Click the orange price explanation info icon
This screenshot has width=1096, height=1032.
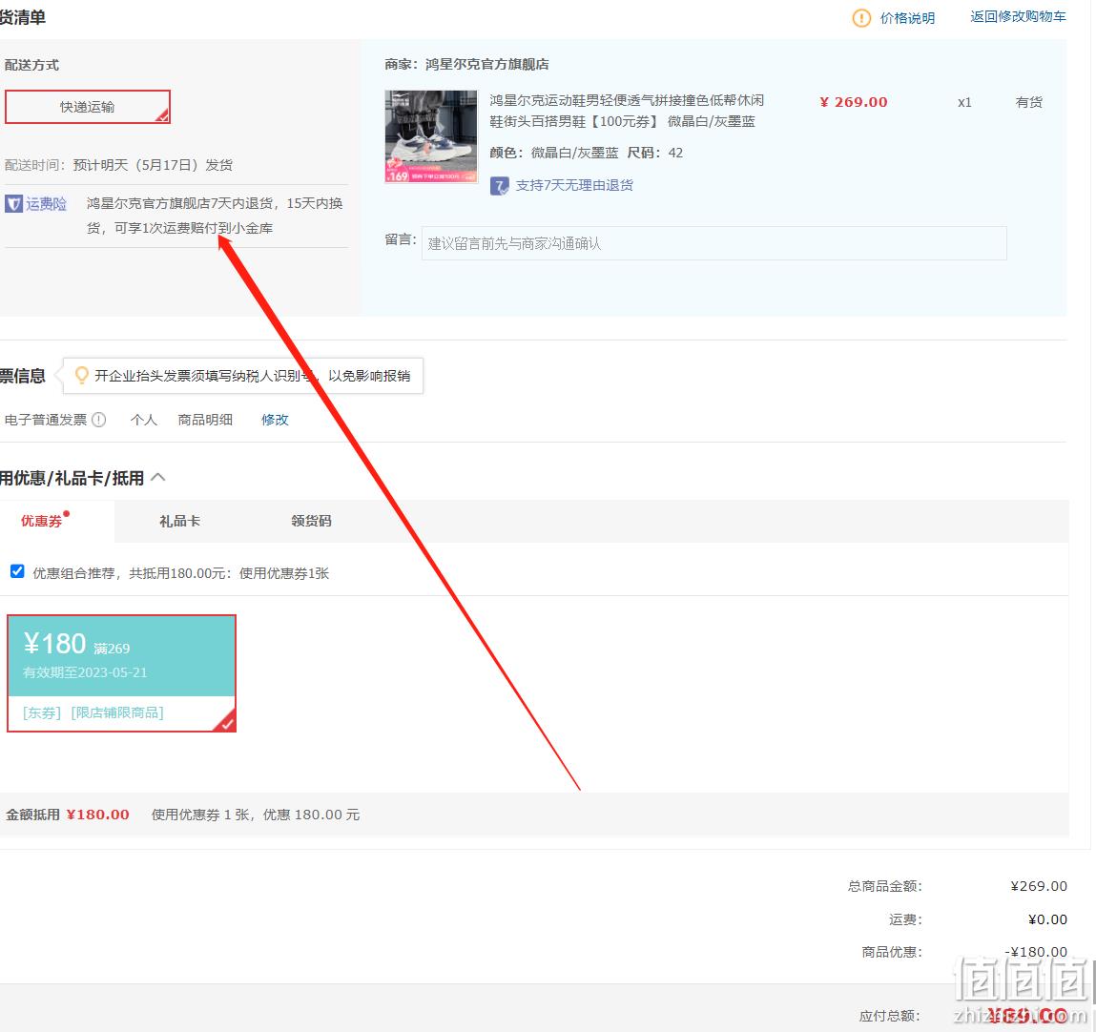tap(861, 18)
